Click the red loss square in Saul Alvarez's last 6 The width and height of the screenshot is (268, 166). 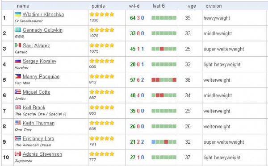pyautogui.click(x=162, y=49)
